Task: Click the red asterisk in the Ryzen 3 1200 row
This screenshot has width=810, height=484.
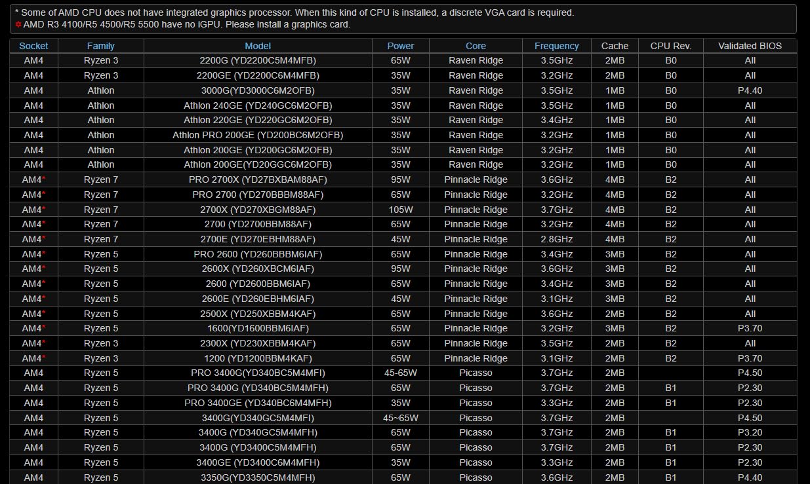Action: click(44, 358)
